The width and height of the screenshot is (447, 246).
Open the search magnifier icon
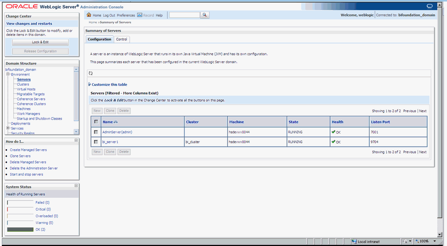coord(204,15)
